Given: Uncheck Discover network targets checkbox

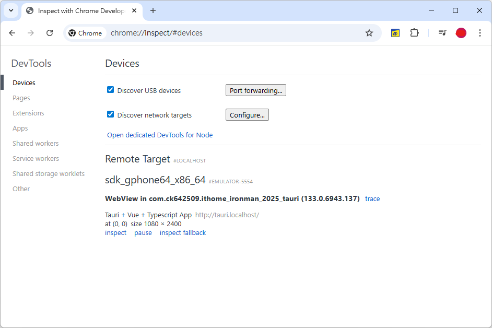Looking at the screenshot, I should tap(110, 114).
